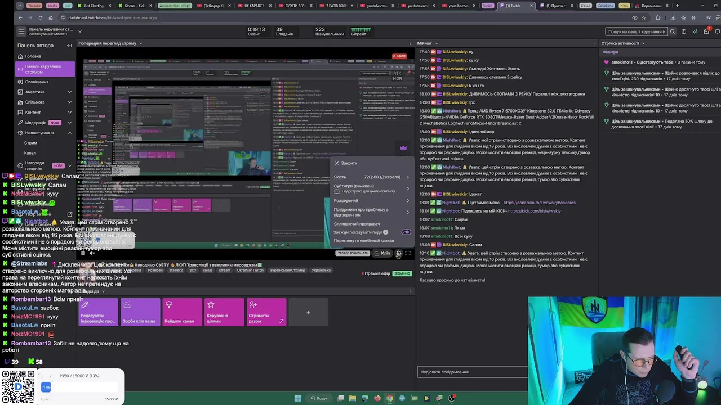Click the search magnifier icon in the dashboard
The height and width of the screenshot is (405, 721).
[x=672, y=31]
